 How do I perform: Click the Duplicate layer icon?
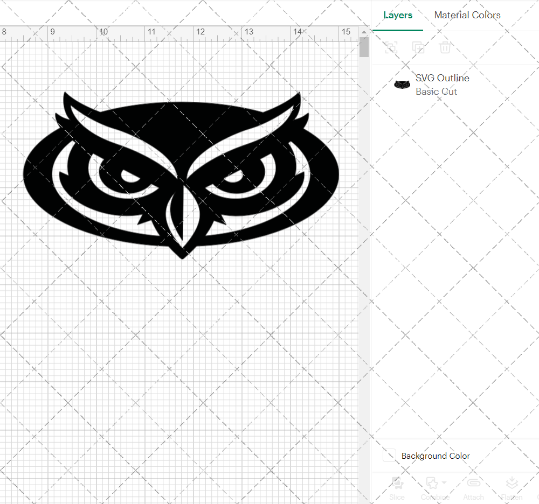(x=418, y=47)
